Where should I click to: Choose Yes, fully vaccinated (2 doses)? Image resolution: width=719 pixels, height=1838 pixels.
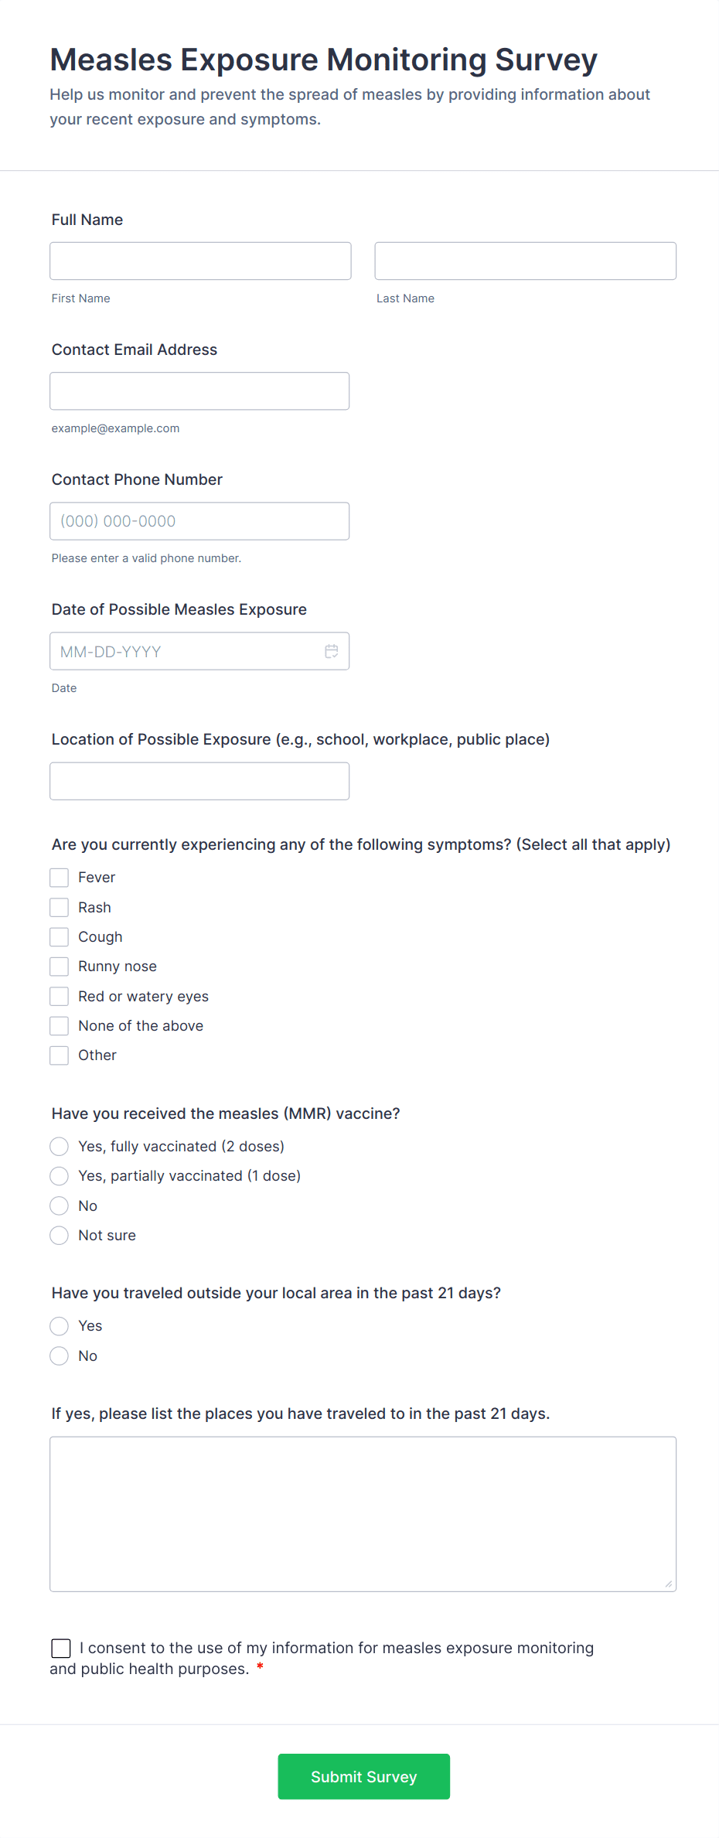click(59, 1146)
